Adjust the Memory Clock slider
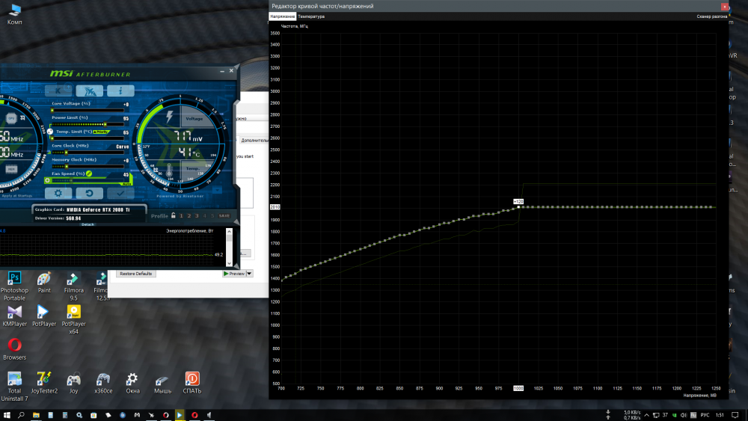The height and width of the screenshot is (421, 748). 87,167
